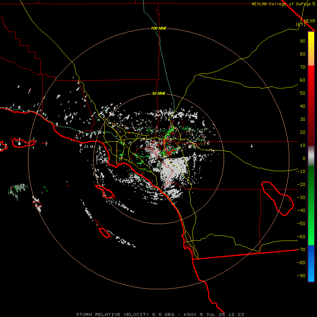Screen dimensions: 317x317
Task: Click the STORM RELATIVE VELOCITY footer caption
Action: tap(160, 315)
